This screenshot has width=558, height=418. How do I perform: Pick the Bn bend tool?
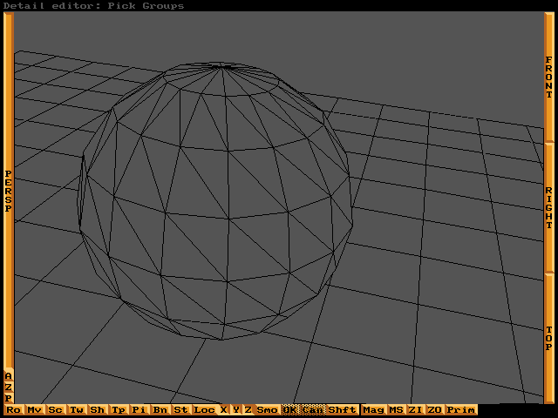(160, 410)
